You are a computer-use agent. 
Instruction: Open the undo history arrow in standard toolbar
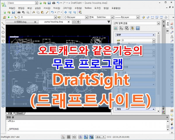point(55,12)
